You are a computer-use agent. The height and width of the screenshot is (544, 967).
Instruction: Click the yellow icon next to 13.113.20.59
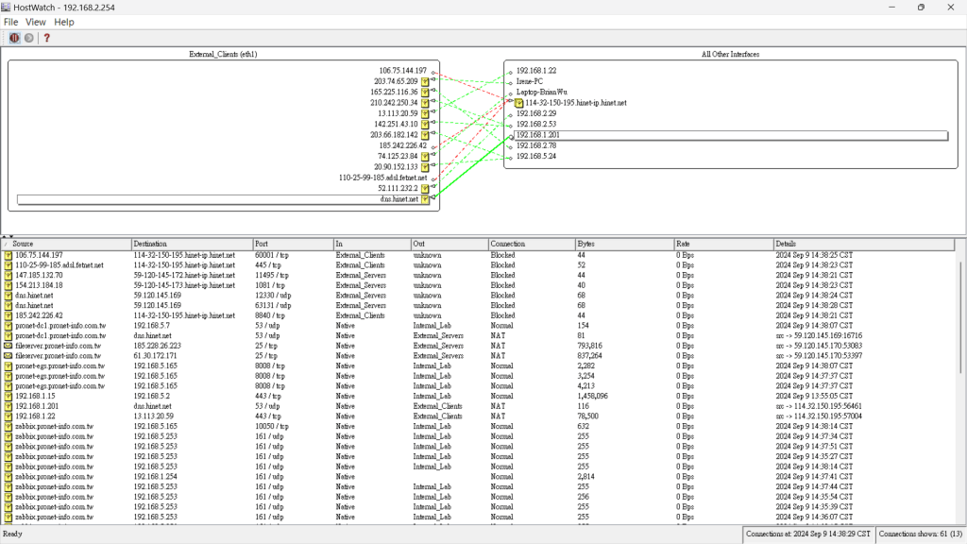coord(425,113)
